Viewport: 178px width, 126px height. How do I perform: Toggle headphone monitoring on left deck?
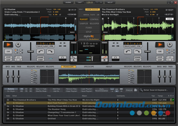[x=62, y=58]
